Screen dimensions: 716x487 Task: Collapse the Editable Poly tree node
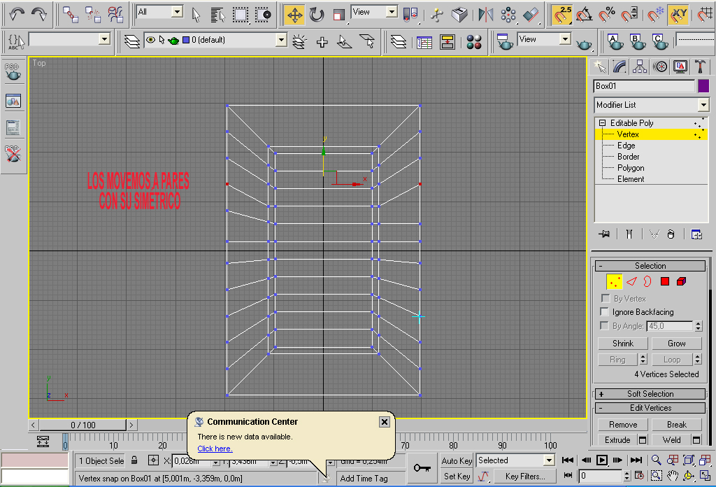602,123
